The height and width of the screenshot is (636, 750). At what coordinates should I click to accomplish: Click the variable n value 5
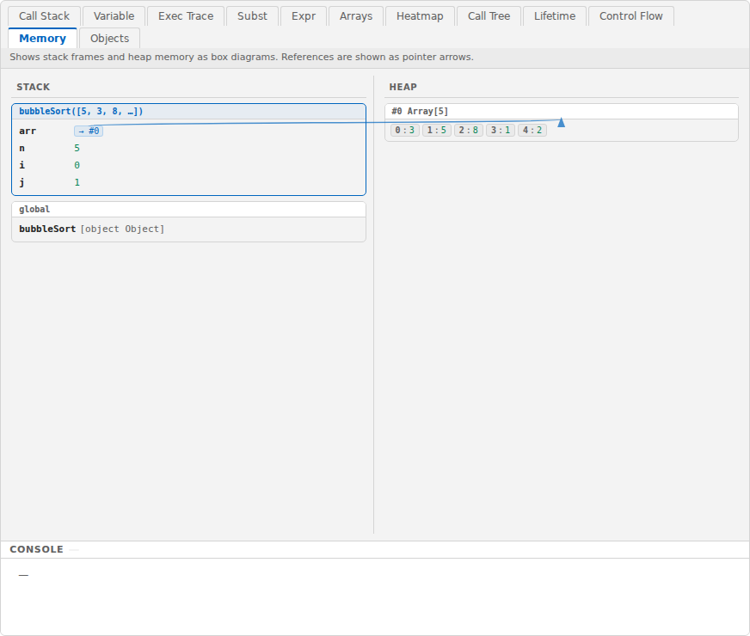(x=77, y=148)
